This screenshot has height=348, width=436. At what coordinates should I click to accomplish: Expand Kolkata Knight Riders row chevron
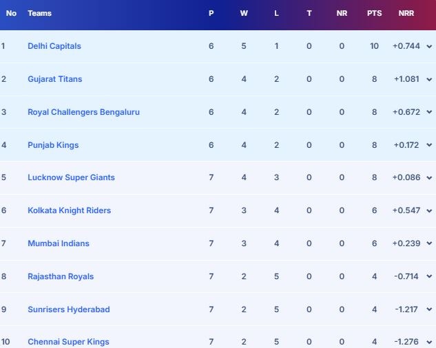point(429,210)
